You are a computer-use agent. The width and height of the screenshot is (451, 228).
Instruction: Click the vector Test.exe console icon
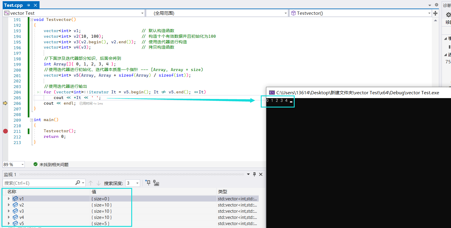(272, 92)
